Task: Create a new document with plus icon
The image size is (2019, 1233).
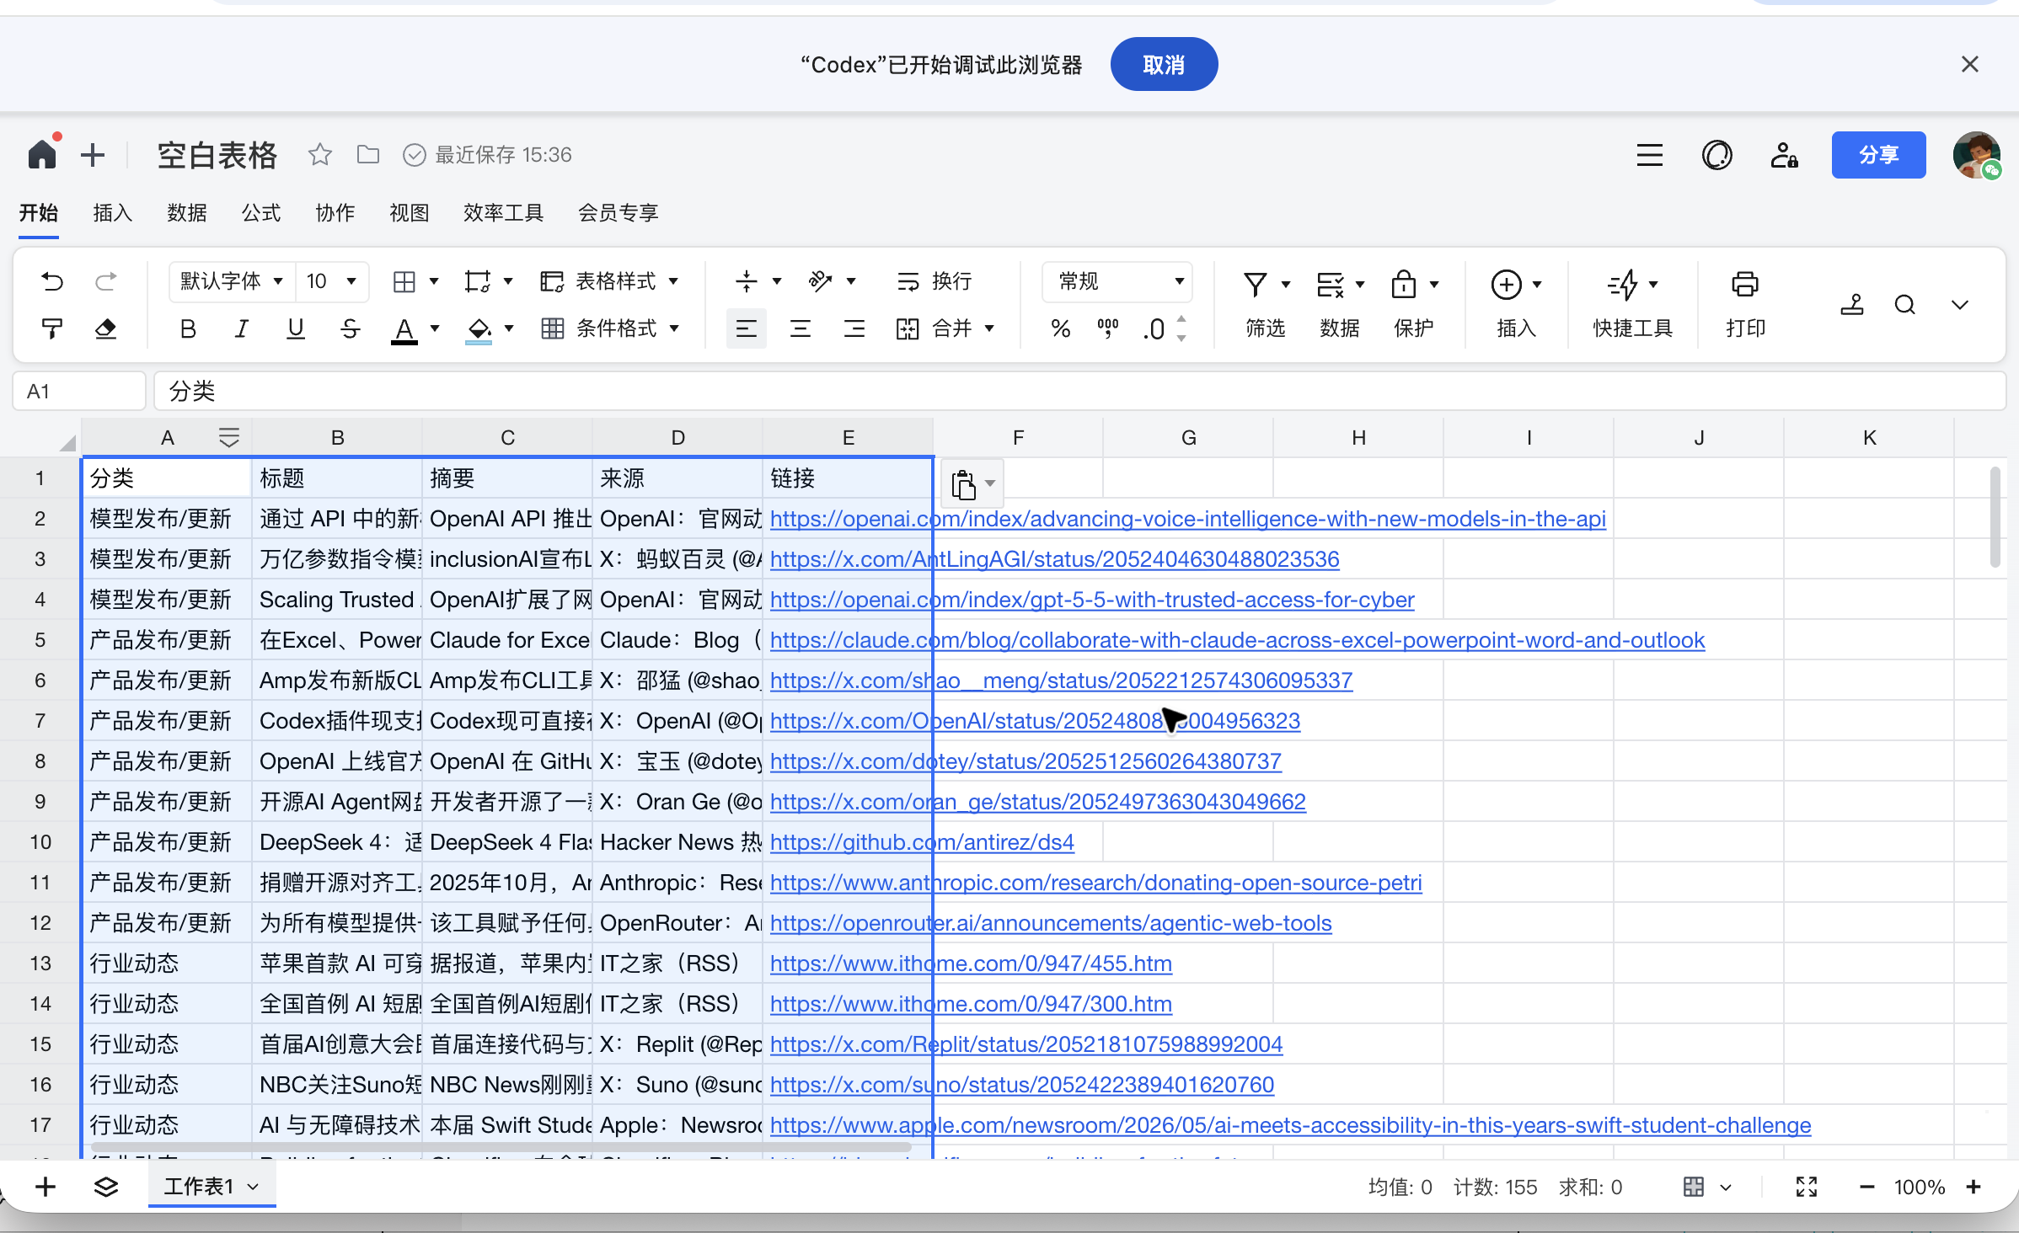Action: click(x=93, y=155)
